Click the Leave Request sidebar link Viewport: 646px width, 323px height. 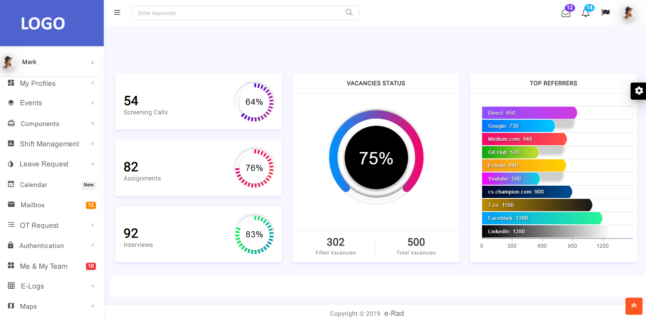(x=44, y=164)
